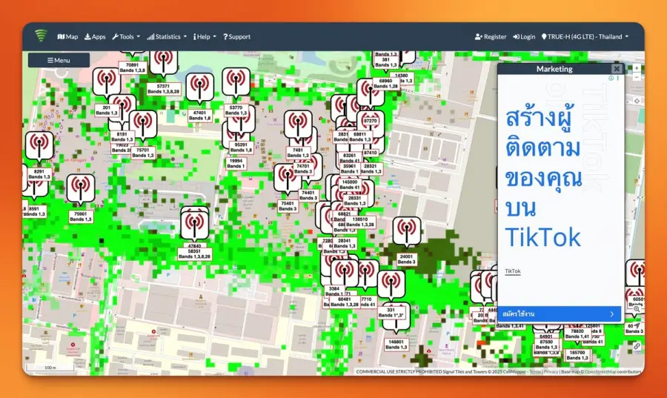Click the 78820 Bands 1,41 tower label

click(x=577, y=334)
